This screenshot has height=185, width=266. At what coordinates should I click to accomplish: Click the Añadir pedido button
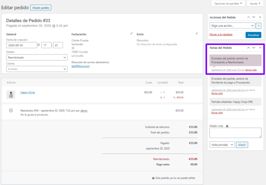point(41,8)
